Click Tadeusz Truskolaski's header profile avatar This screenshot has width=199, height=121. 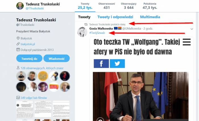pos(20,6)
